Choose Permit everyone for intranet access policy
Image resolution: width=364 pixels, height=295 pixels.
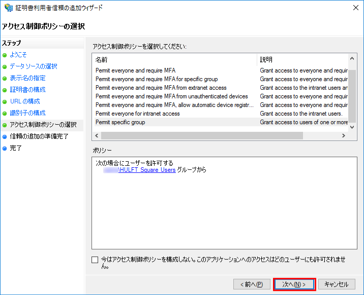[137, 114]
